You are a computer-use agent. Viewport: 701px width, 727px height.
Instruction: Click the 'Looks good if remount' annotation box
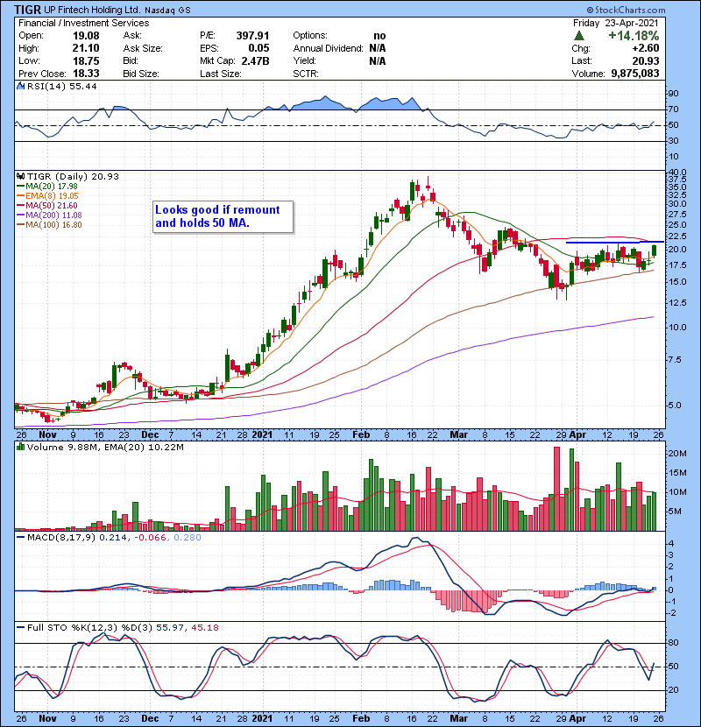tap(223, 216)
